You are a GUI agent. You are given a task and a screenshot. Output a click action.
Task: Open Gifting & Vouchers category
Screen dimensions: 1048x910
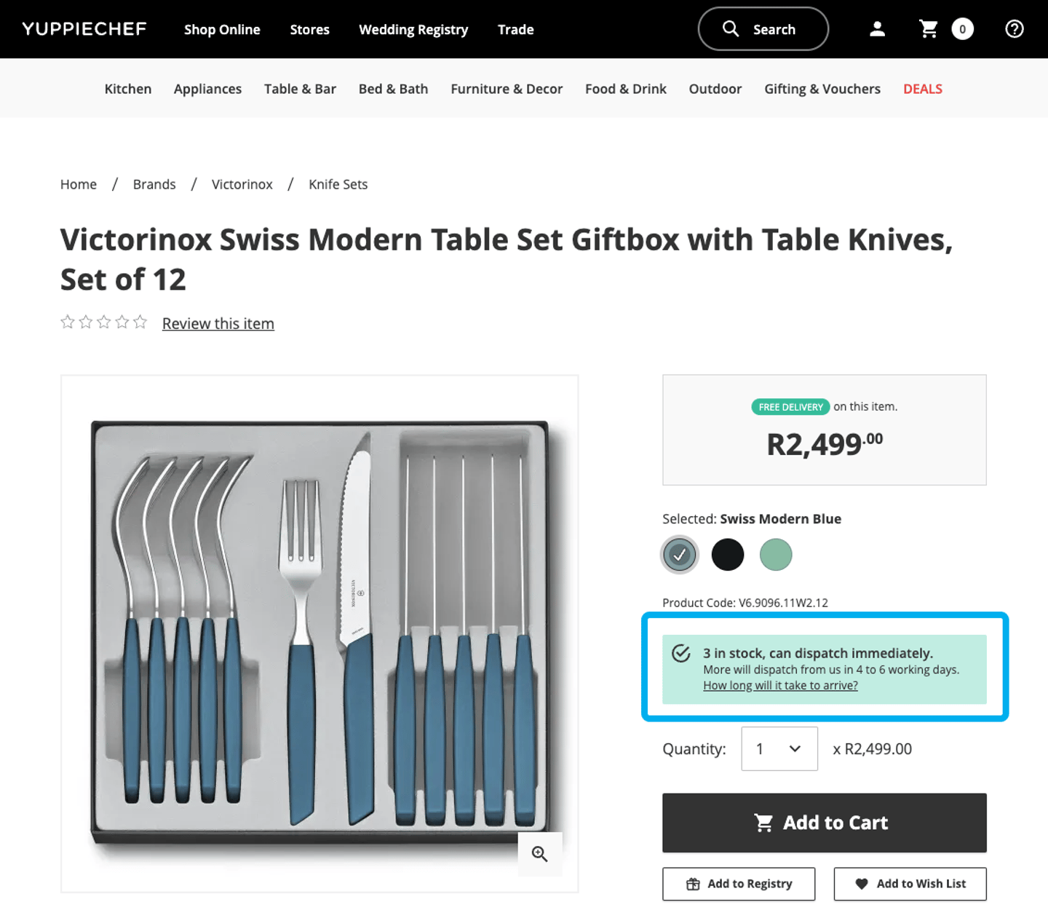[x=822, y=88]
